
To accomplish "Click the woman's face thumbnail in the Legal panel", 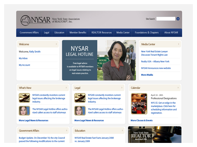I will [x=80, y=111].
